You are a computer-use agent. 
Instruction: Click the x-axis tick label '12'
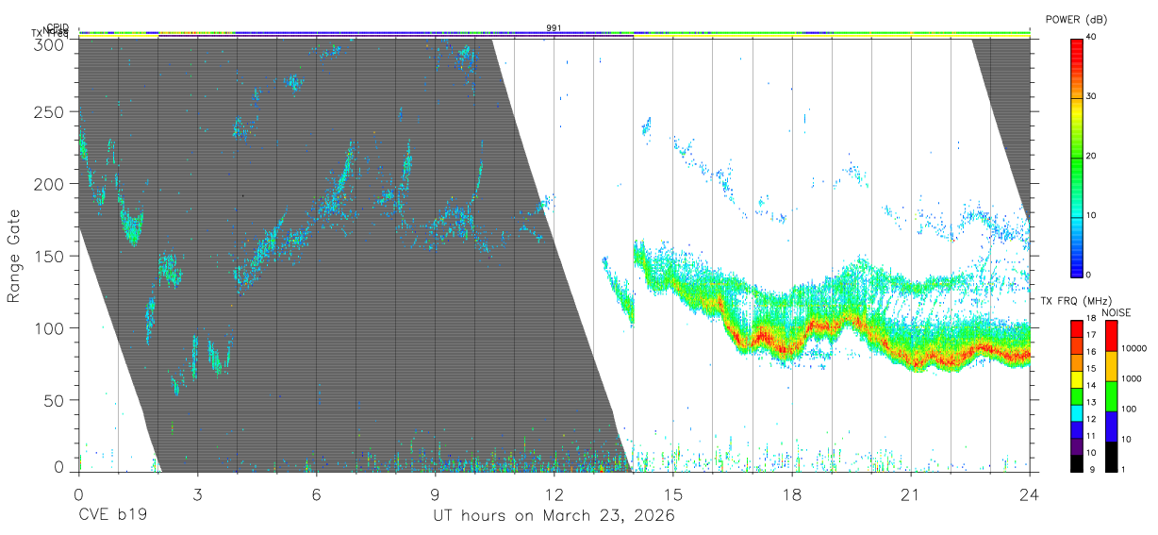[x=554, y=495]
